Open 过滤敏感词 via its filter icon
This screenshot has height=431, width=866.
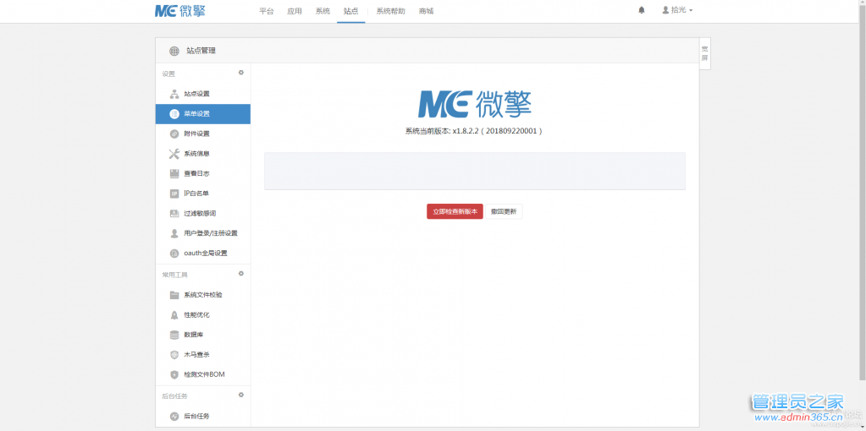174,213
